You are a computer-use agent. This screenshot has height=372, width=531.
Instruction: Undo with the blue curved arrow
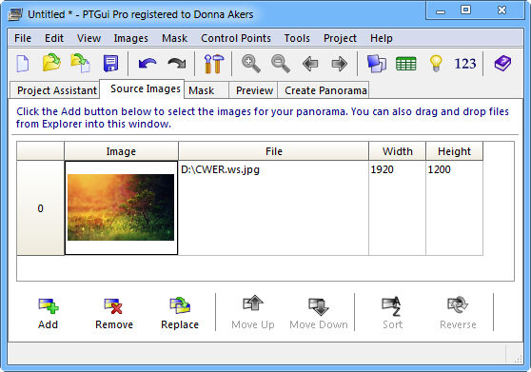click(x=147, y=64)
